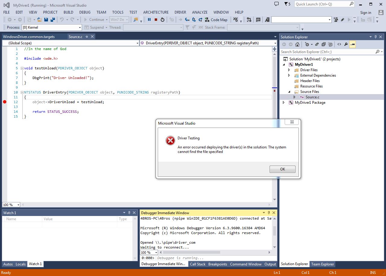
Task: Switch to the Locals tab
Action: 21,264
